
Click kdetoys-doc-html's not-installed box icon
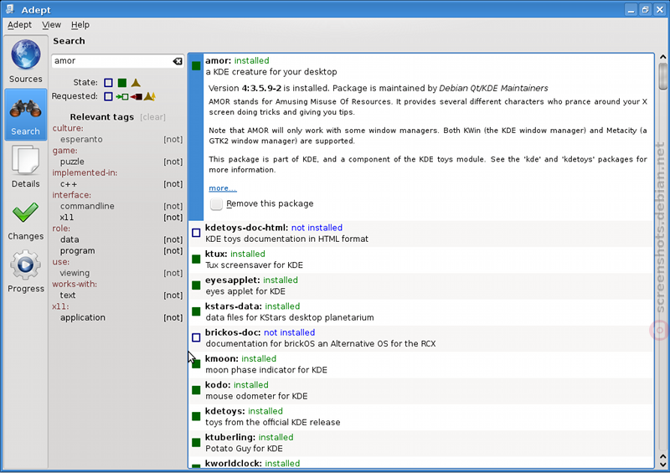pyautogui.click(x=196, y=233)
